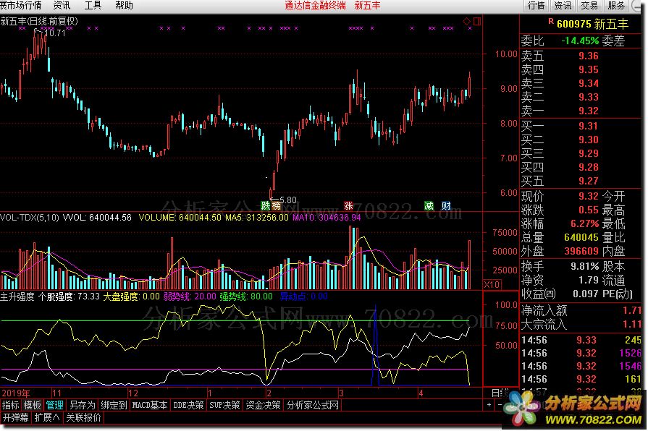This screenshot has height=431, width=648.
Task: Click the 行情 button in the top right
Action: pos(537,5)
